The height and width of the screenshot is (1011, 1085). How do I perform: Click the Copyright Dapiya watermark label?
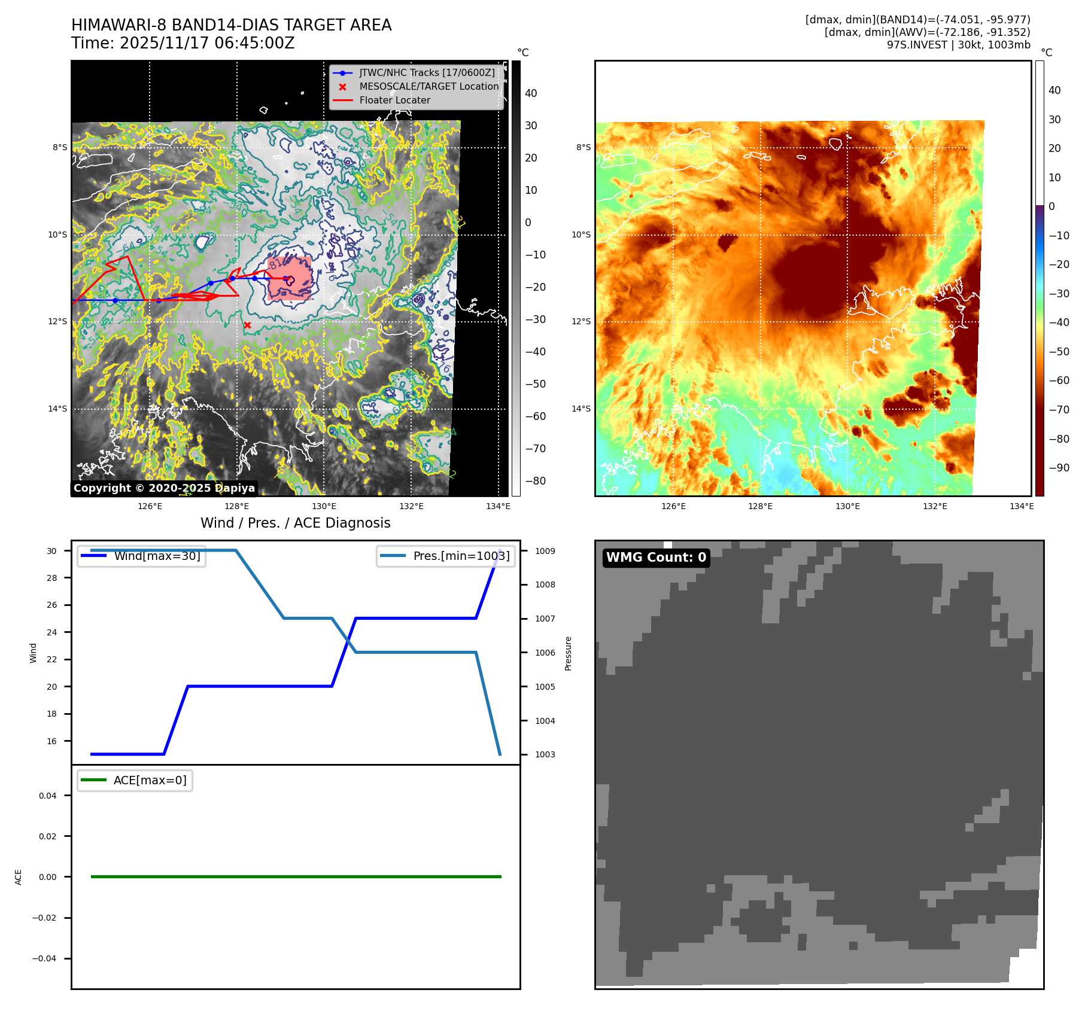(x=164, y=488)
